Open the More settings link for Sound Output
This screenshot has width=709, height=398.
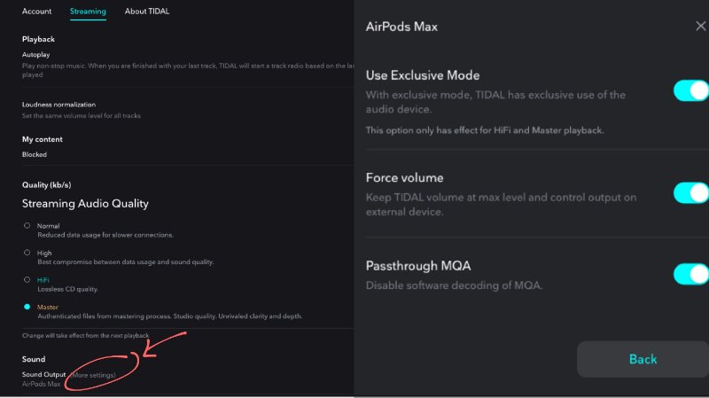[94, 375]
